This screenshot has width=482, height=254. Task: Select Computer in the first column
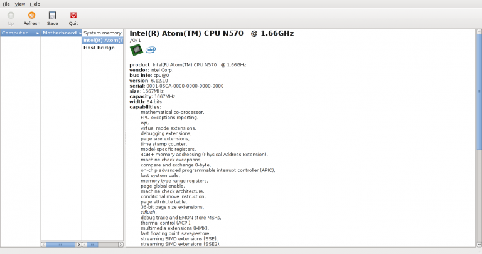click(14, 33)
